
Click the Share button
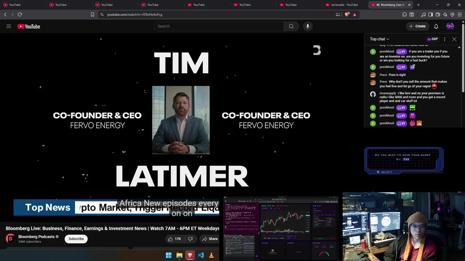click(x=210, y=239)
